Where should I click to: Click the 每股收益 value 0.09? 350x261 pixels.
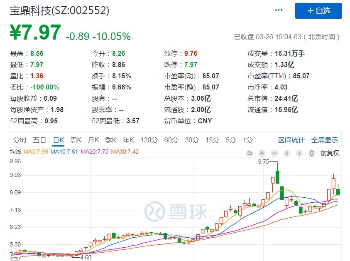(x=50, y=98)
